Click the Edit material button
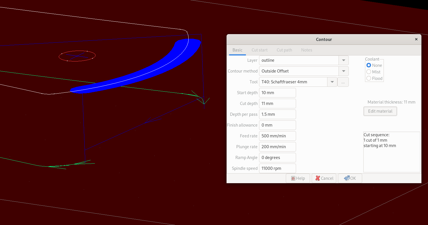 [x=380, y=111]
